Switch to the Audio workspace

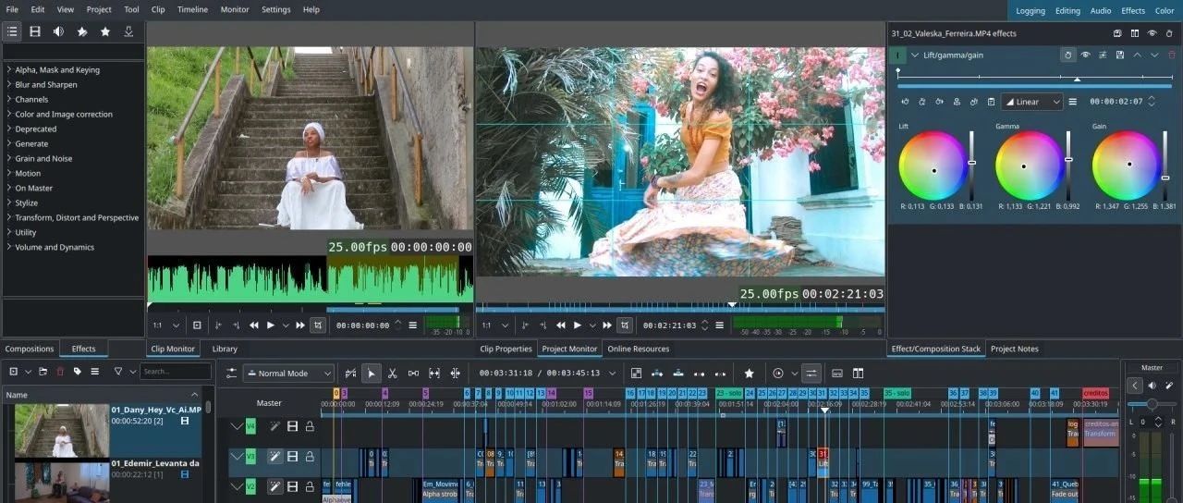[1101, 11]
